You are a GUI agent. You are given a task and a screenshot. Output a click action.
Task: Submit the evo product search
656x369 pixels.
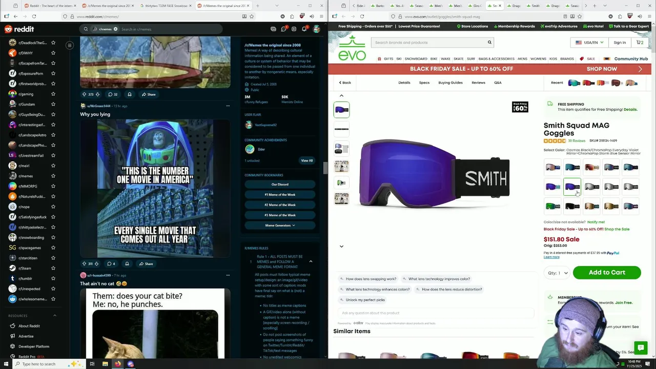489,43
